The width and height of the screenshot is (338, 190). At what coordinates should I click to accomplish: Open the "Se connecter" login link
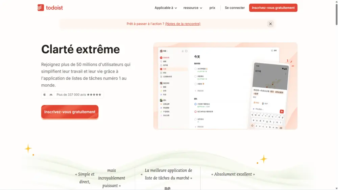click(235, 8)
